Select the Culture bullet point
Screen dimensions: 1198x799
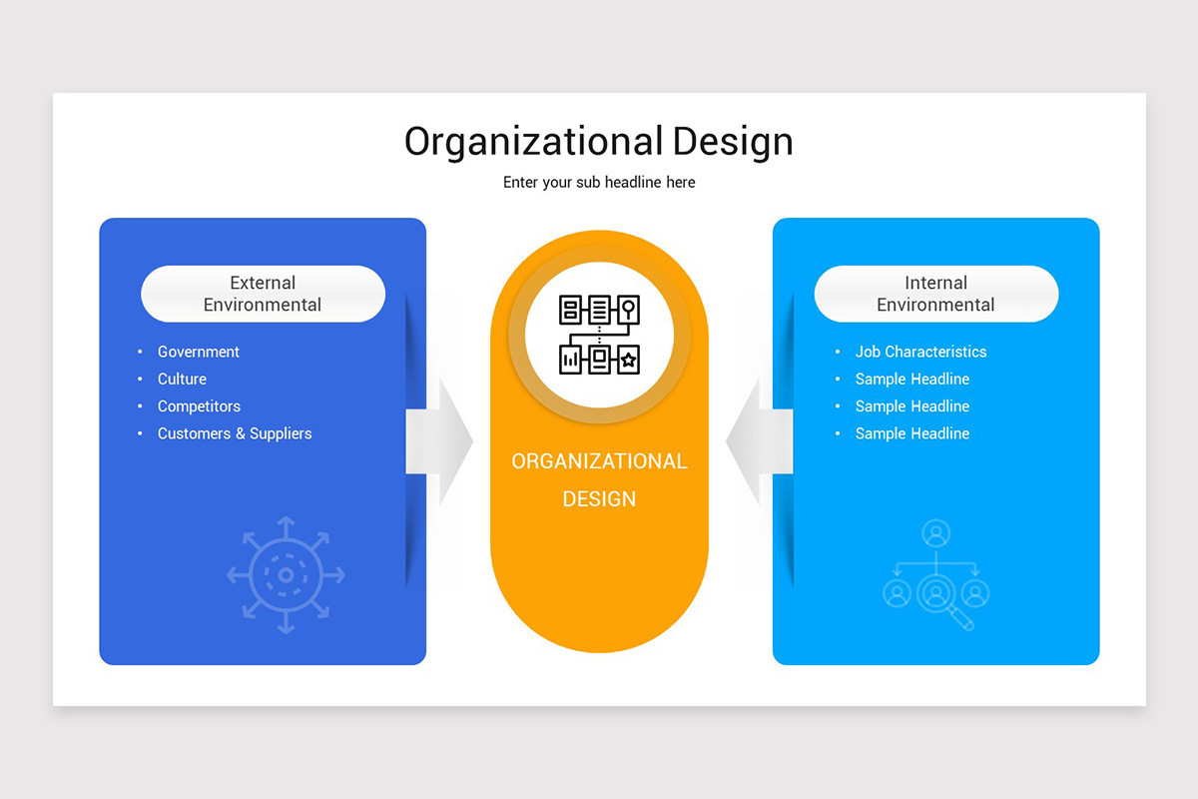(x=182, y=379)
